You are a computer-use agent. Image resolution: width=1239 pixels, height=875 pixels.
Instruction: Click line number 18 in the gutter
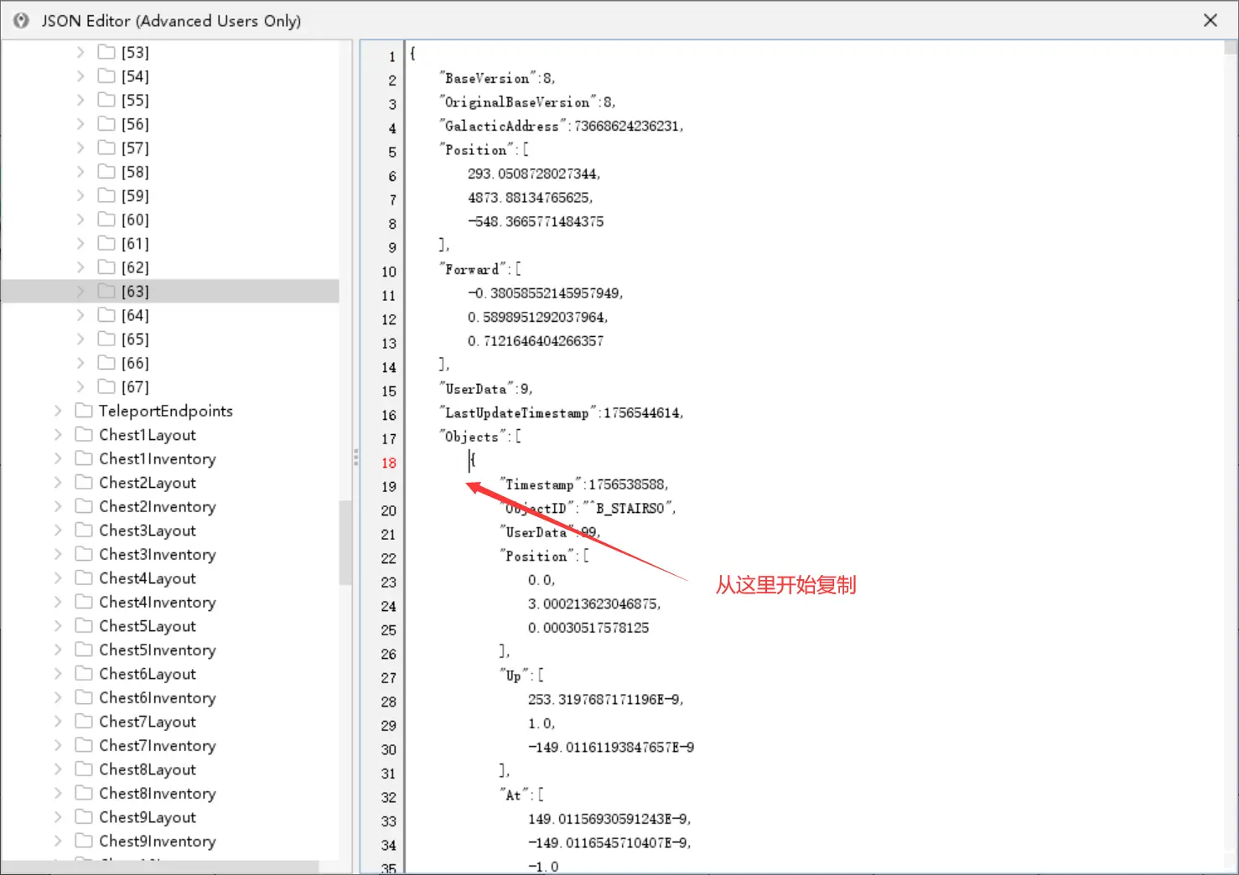389,463
